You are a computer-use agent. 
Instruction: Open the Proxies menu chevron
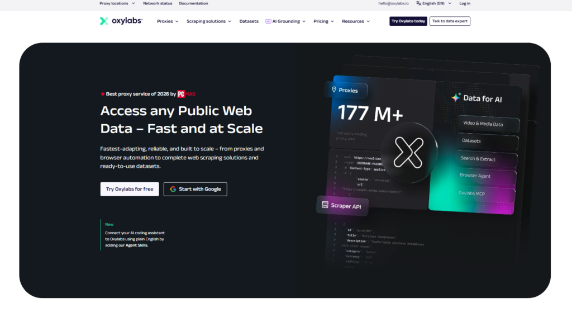click(177, 21)
